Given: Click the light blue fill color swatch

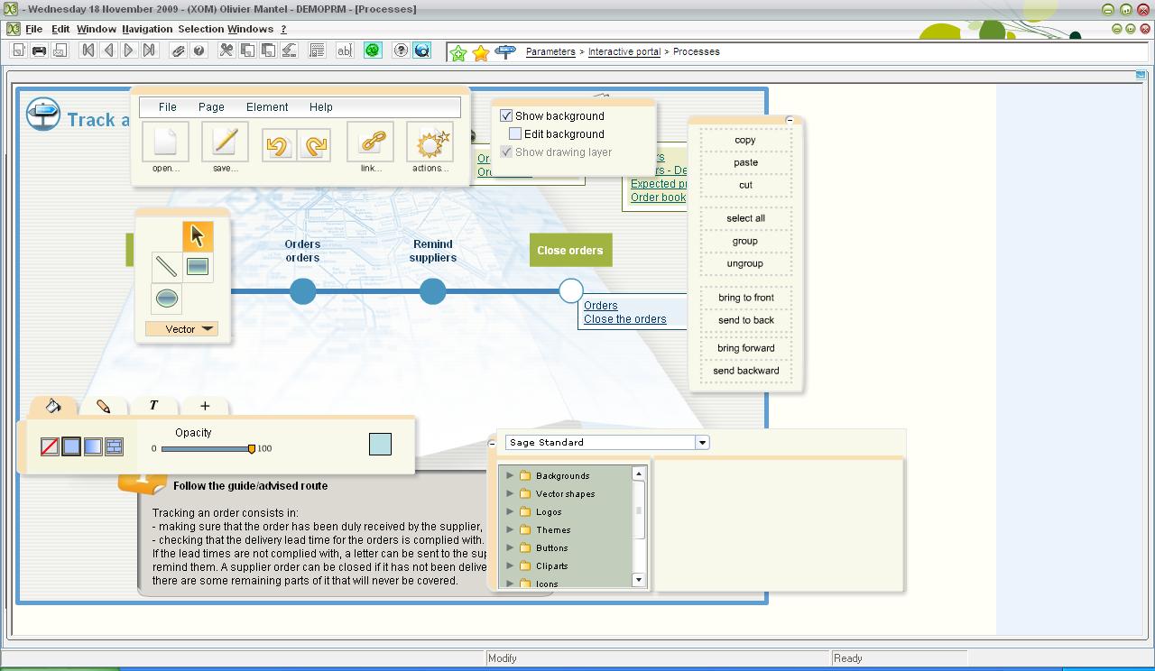Looking at the screenshot, I should [x=380, y=444].
